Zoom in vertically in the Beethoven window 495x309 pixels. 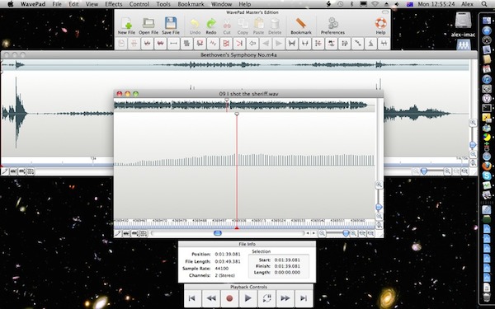tap(473, 122)
